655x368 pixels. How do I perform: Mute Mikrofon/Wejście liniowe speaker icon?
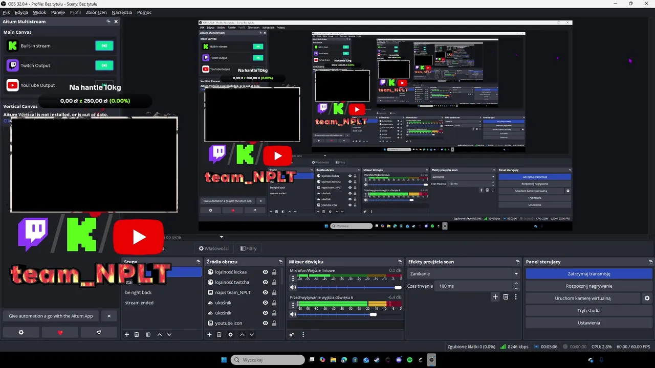pyautogui.click(x=293, y=287)
